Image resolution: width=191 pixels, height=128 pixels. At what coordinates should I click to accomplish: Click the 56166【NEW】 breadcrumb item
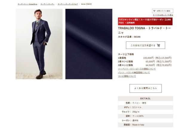(86, 4)
